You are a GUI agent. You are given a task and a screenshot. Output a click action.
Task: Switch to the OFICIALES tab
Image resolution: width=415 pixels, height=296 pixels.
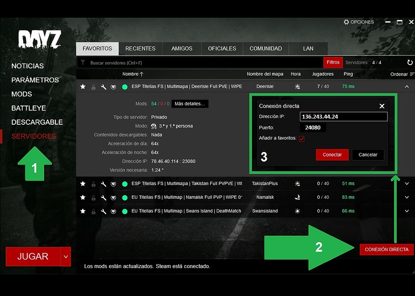pos(222,49)
